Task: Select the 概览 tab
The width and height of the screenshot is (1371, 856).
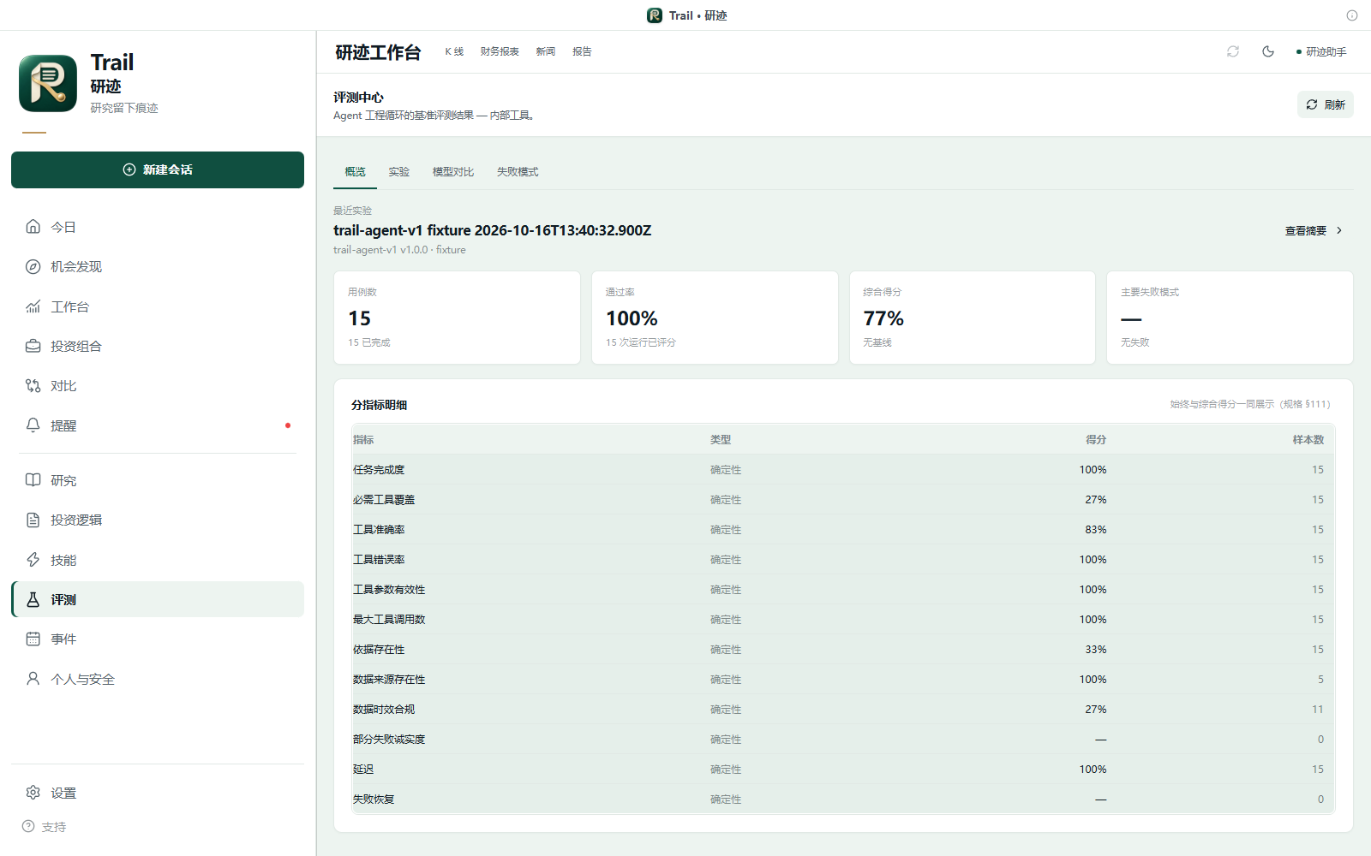Action: tap(355, 172)
